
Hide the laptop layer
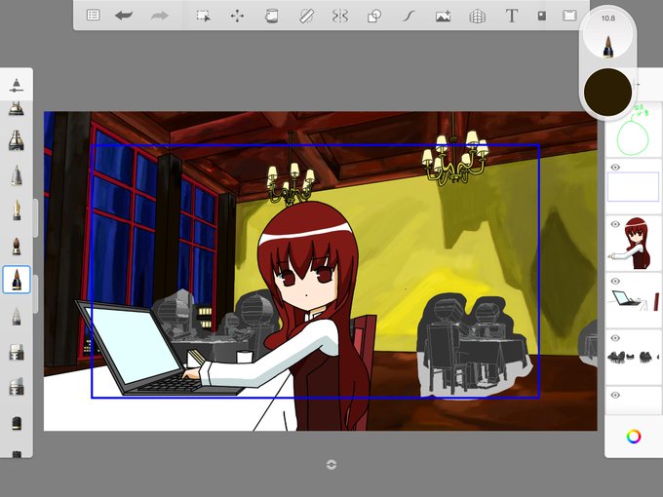[615, 281]
